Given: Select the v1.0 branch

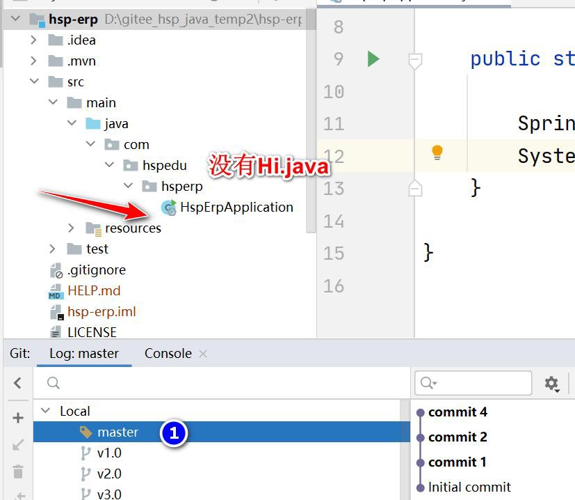Looking at the screenshot, I should pos(109,453).
